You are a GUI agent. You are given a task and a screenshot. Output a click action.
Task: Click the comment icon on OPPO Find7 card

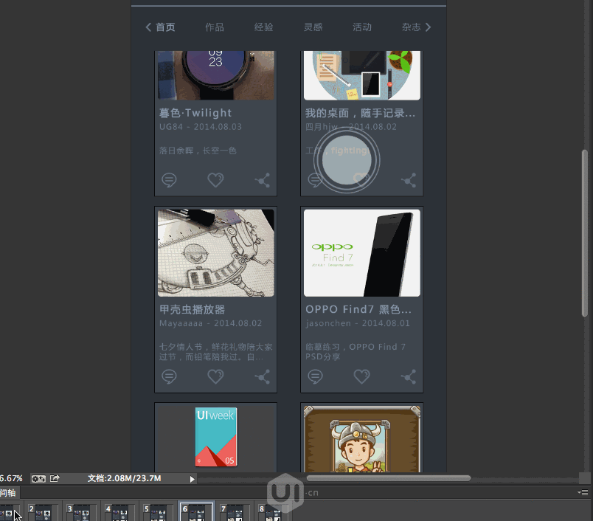315,376
